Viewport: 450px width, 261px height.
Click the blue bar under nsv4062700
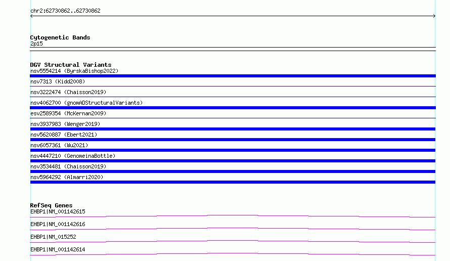tap(233, 108)
